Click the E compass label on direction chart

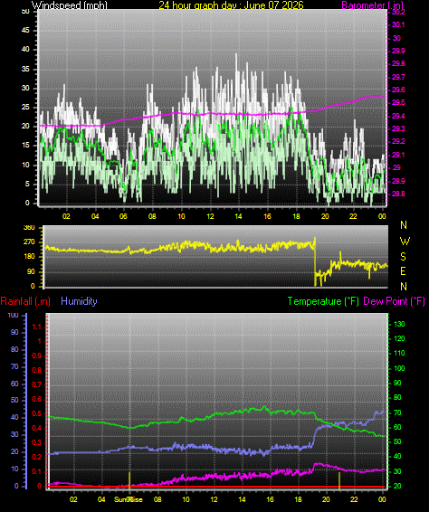pos(403,271)
